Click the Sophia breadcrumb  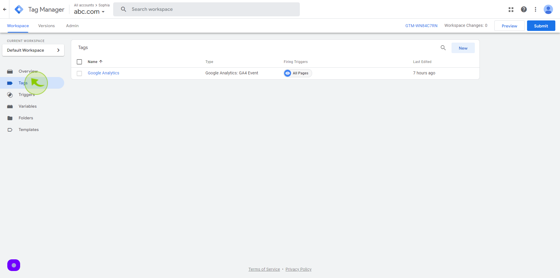104,5
